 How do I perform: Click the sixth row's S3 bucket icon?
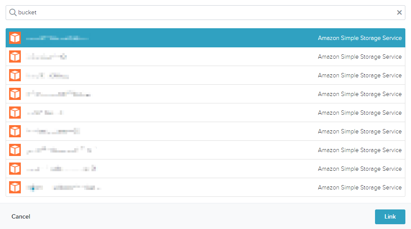point(15,131)
